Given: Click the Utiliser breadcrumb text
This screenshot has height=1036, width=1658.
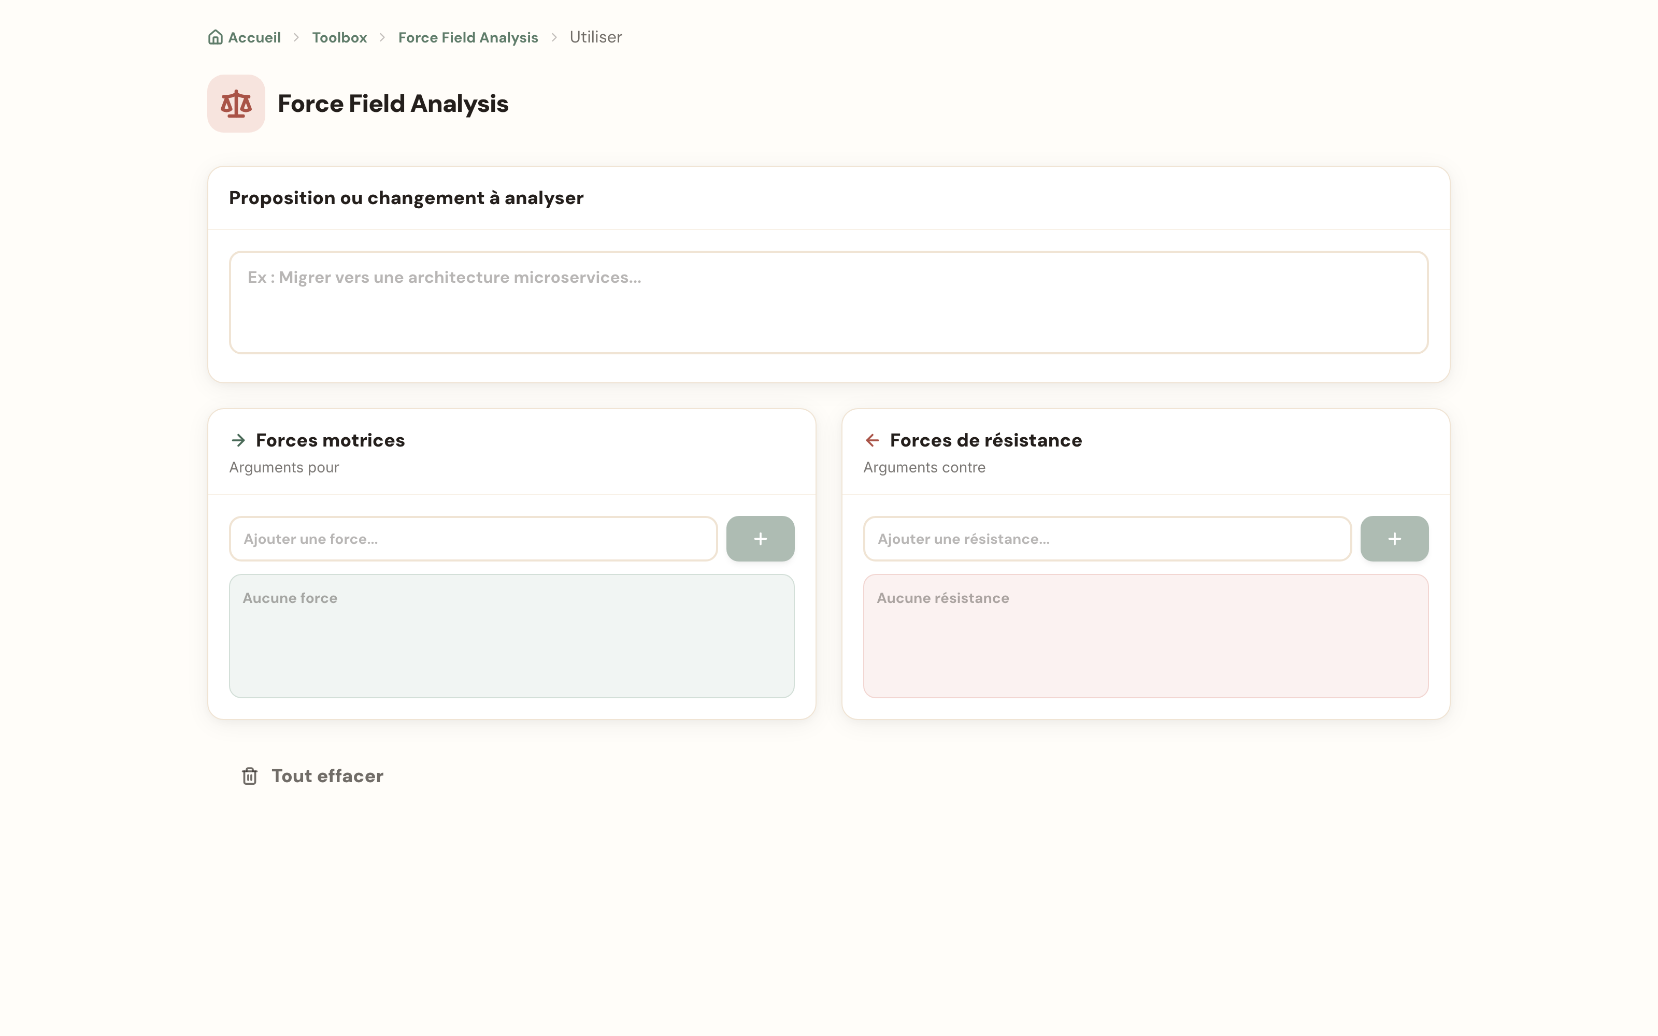Looking at the screenshot, I should click(595, 37).
